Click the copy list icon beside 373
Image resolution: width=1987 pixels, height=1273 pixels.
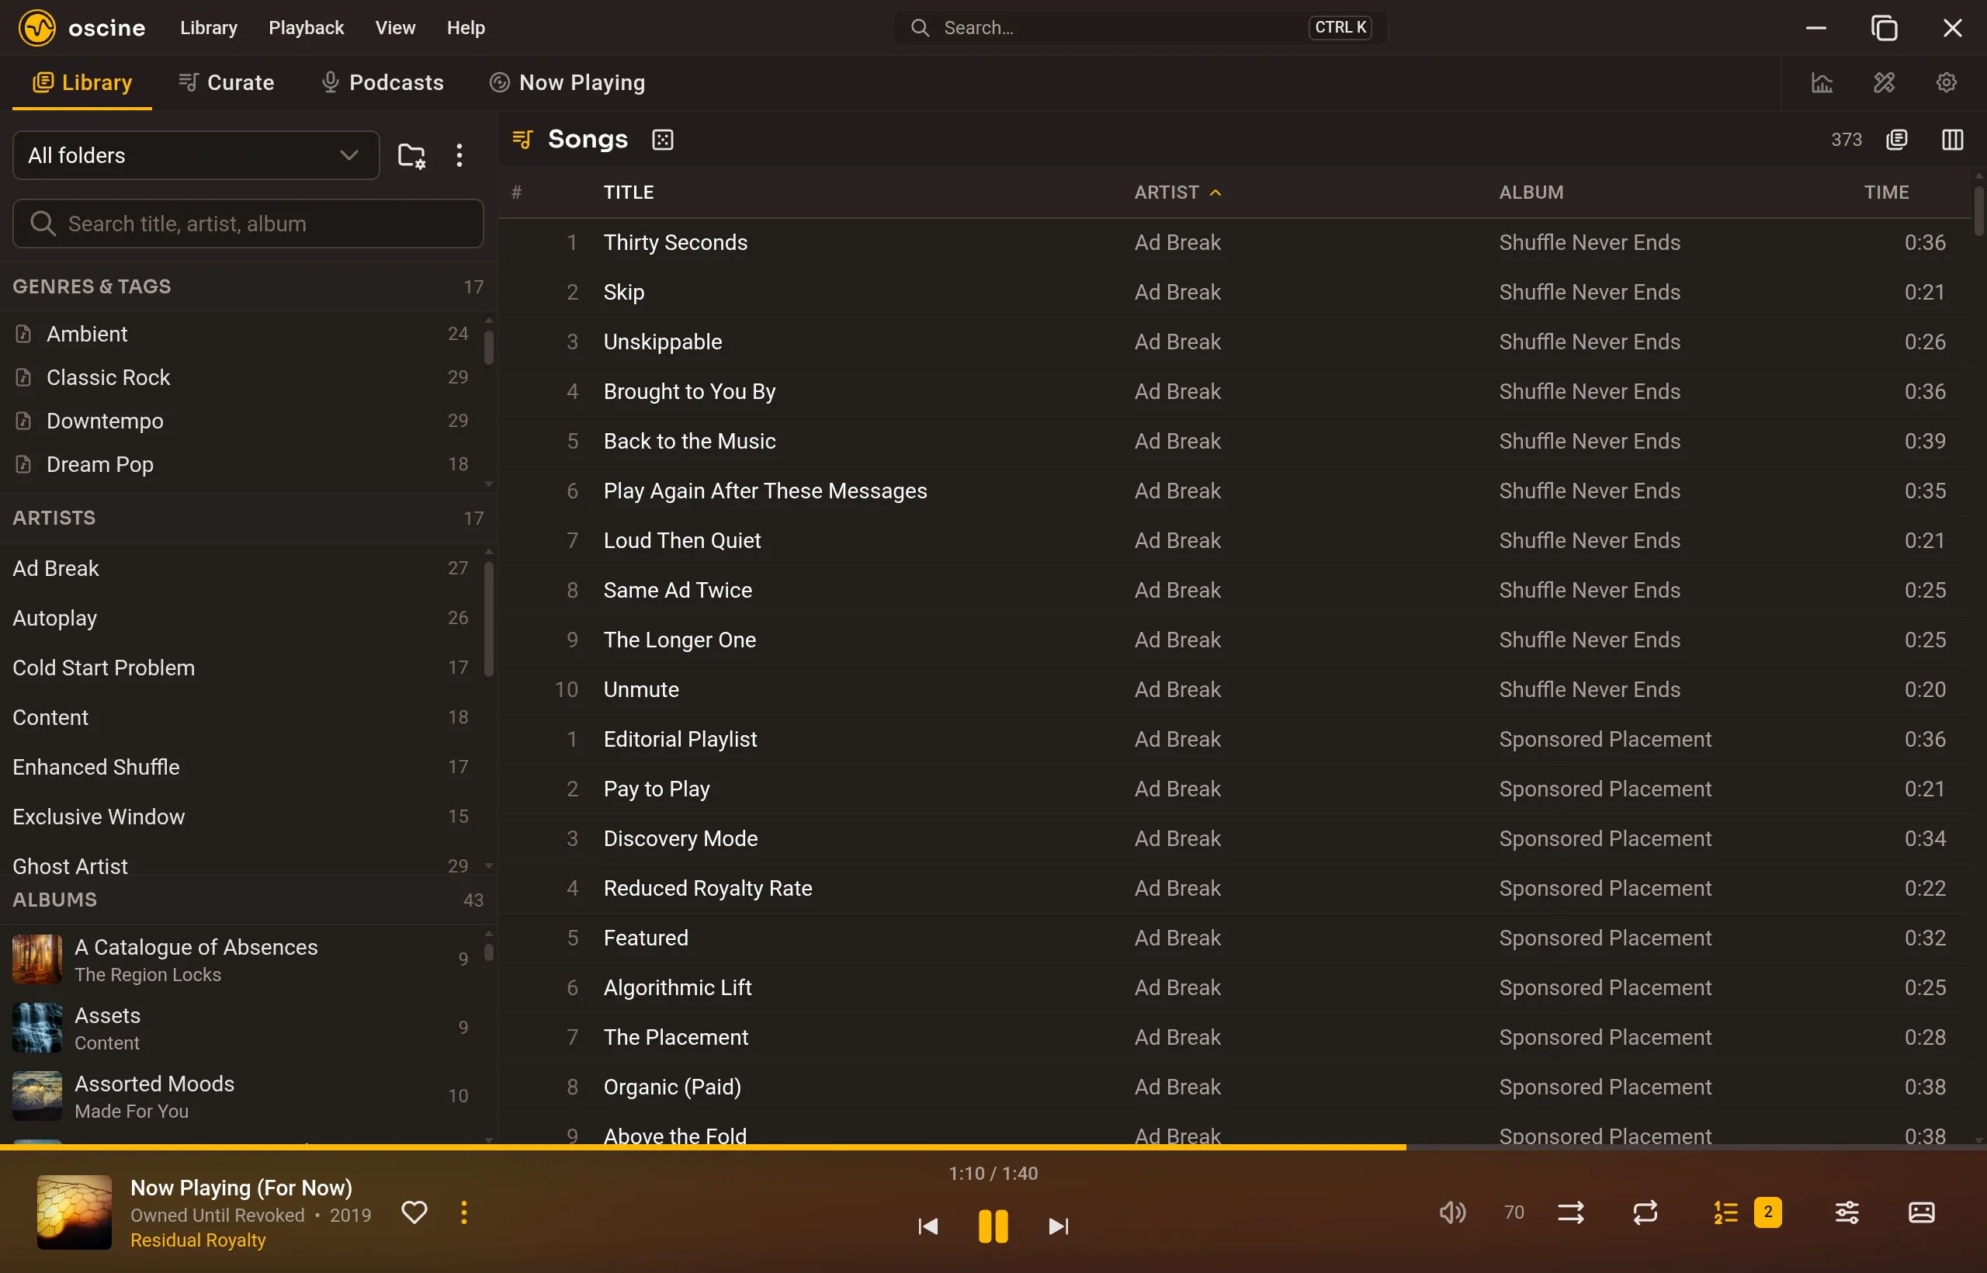click(x=1897, y=140)
